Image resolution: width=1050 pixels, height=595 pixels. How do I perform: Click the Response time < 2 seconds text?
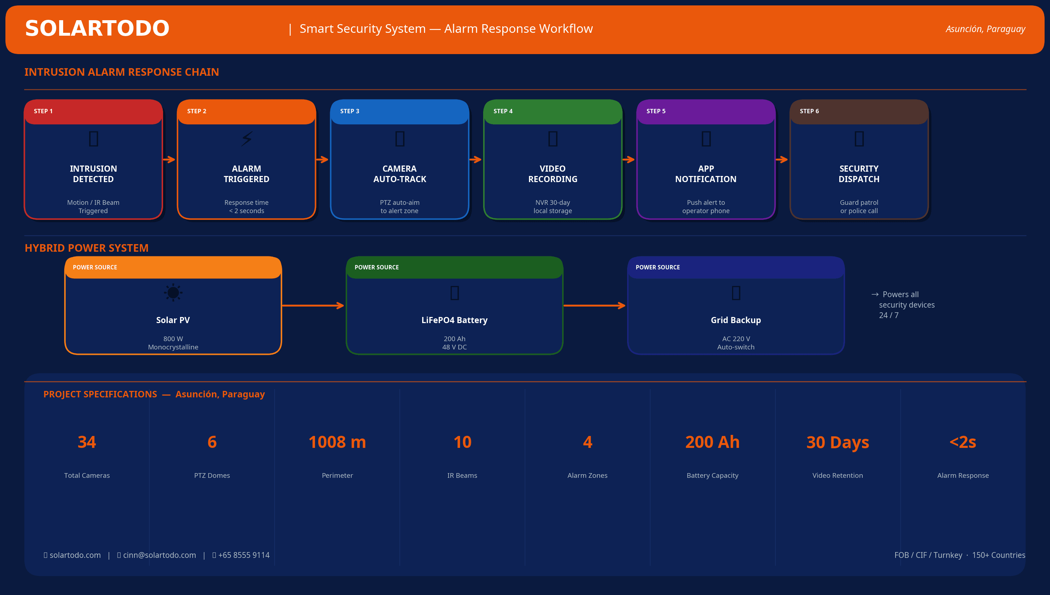tap(246, 206)
